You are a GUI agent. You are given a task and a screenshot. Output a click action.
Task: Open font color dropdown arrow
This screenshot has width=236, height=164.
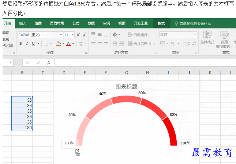(73, 44)
